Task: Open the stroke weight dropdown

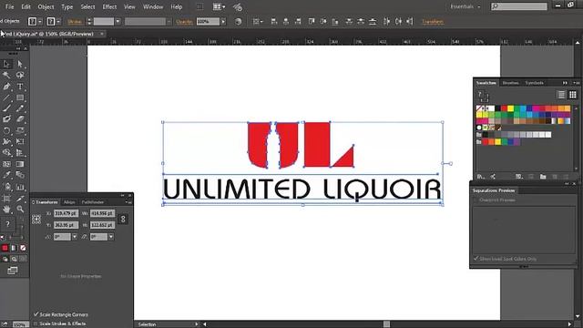Action: pyautogui.click(x=118, y=22)
